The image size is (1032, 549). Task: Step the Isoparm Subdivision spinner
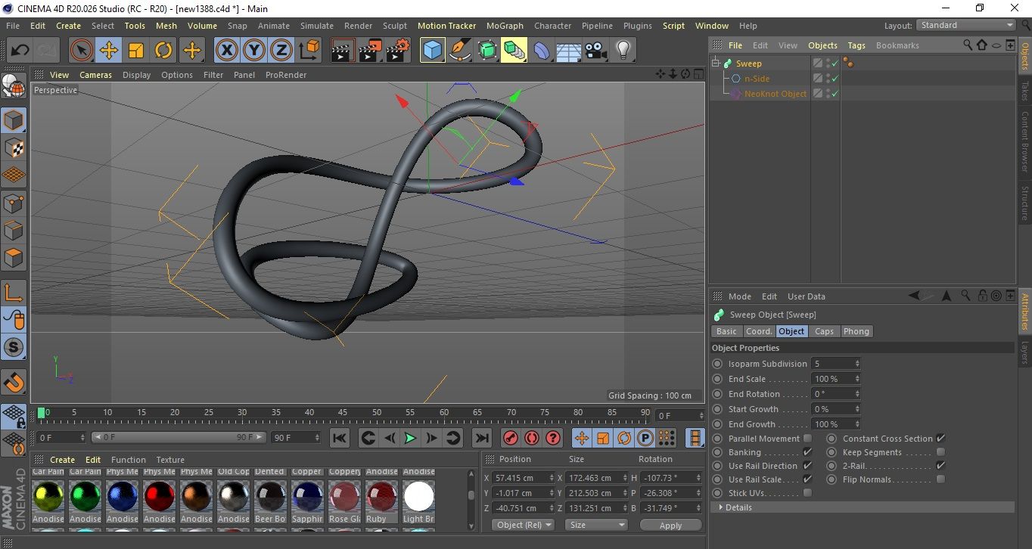coord(857,364)
